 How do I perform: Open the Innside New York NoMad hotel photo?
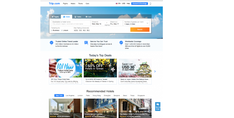pos(100,108)
